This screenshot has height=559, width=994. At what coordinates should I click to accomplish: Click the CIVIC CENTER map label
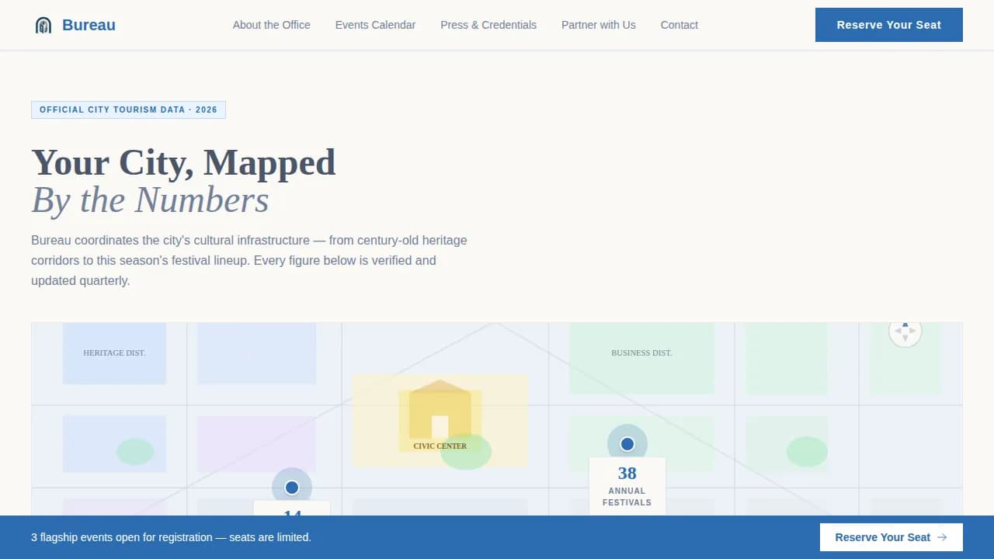pos(440,446)
